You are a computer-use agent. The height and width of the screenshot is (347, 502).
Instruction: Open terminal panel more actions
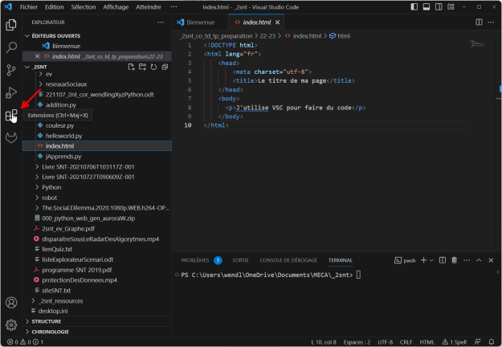pos(467,260)
